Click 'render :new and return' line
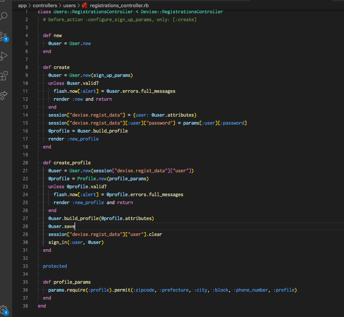The height and width of the screenshot is (317, 344). tap(83, 99)
